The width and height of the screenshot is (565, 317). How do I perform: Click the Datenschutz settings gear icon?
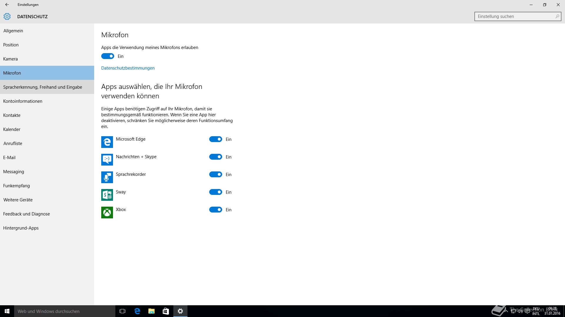7,16
